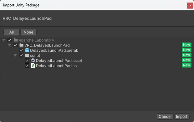The height and width of the screenshot is (122, 194).
Task: Click the script folder icon
Action: pyautogui.click(x=27, y=56)
